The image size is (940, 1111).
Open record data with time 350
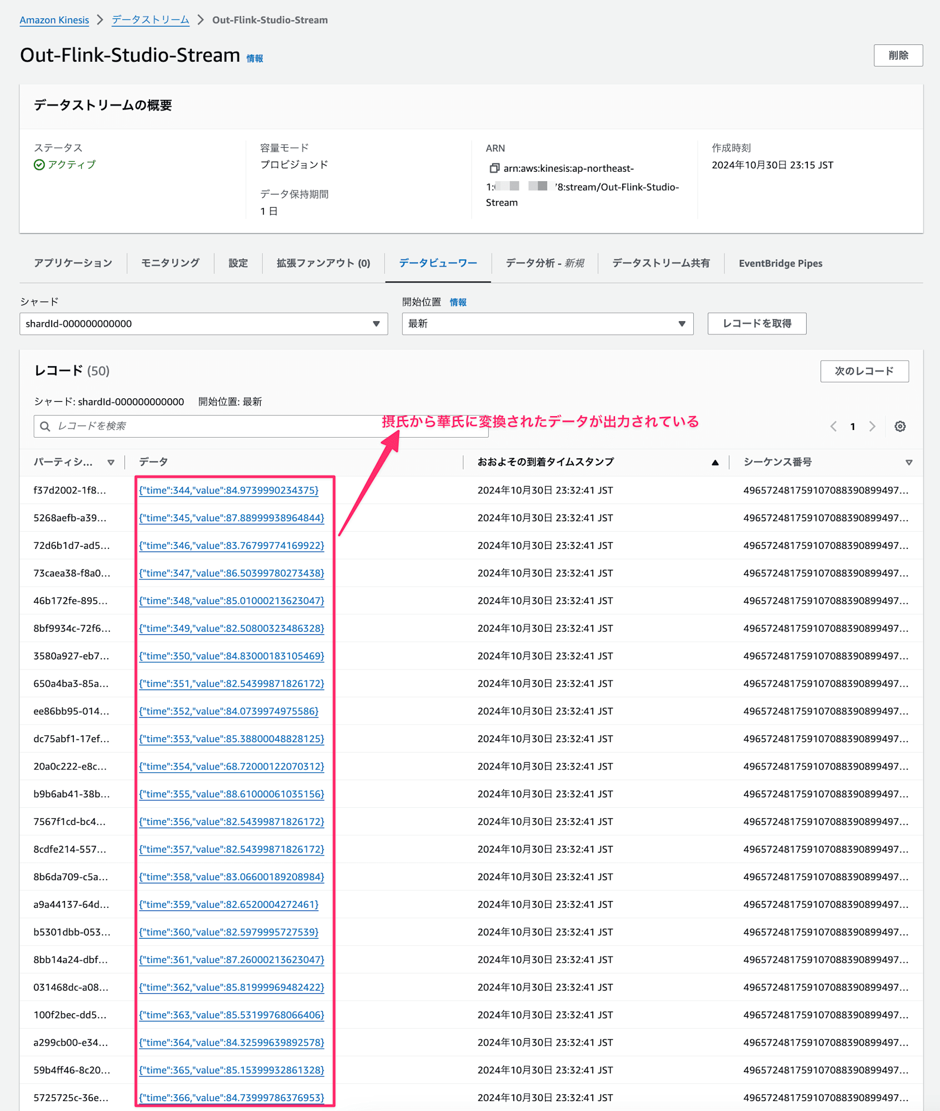(231, 656)
